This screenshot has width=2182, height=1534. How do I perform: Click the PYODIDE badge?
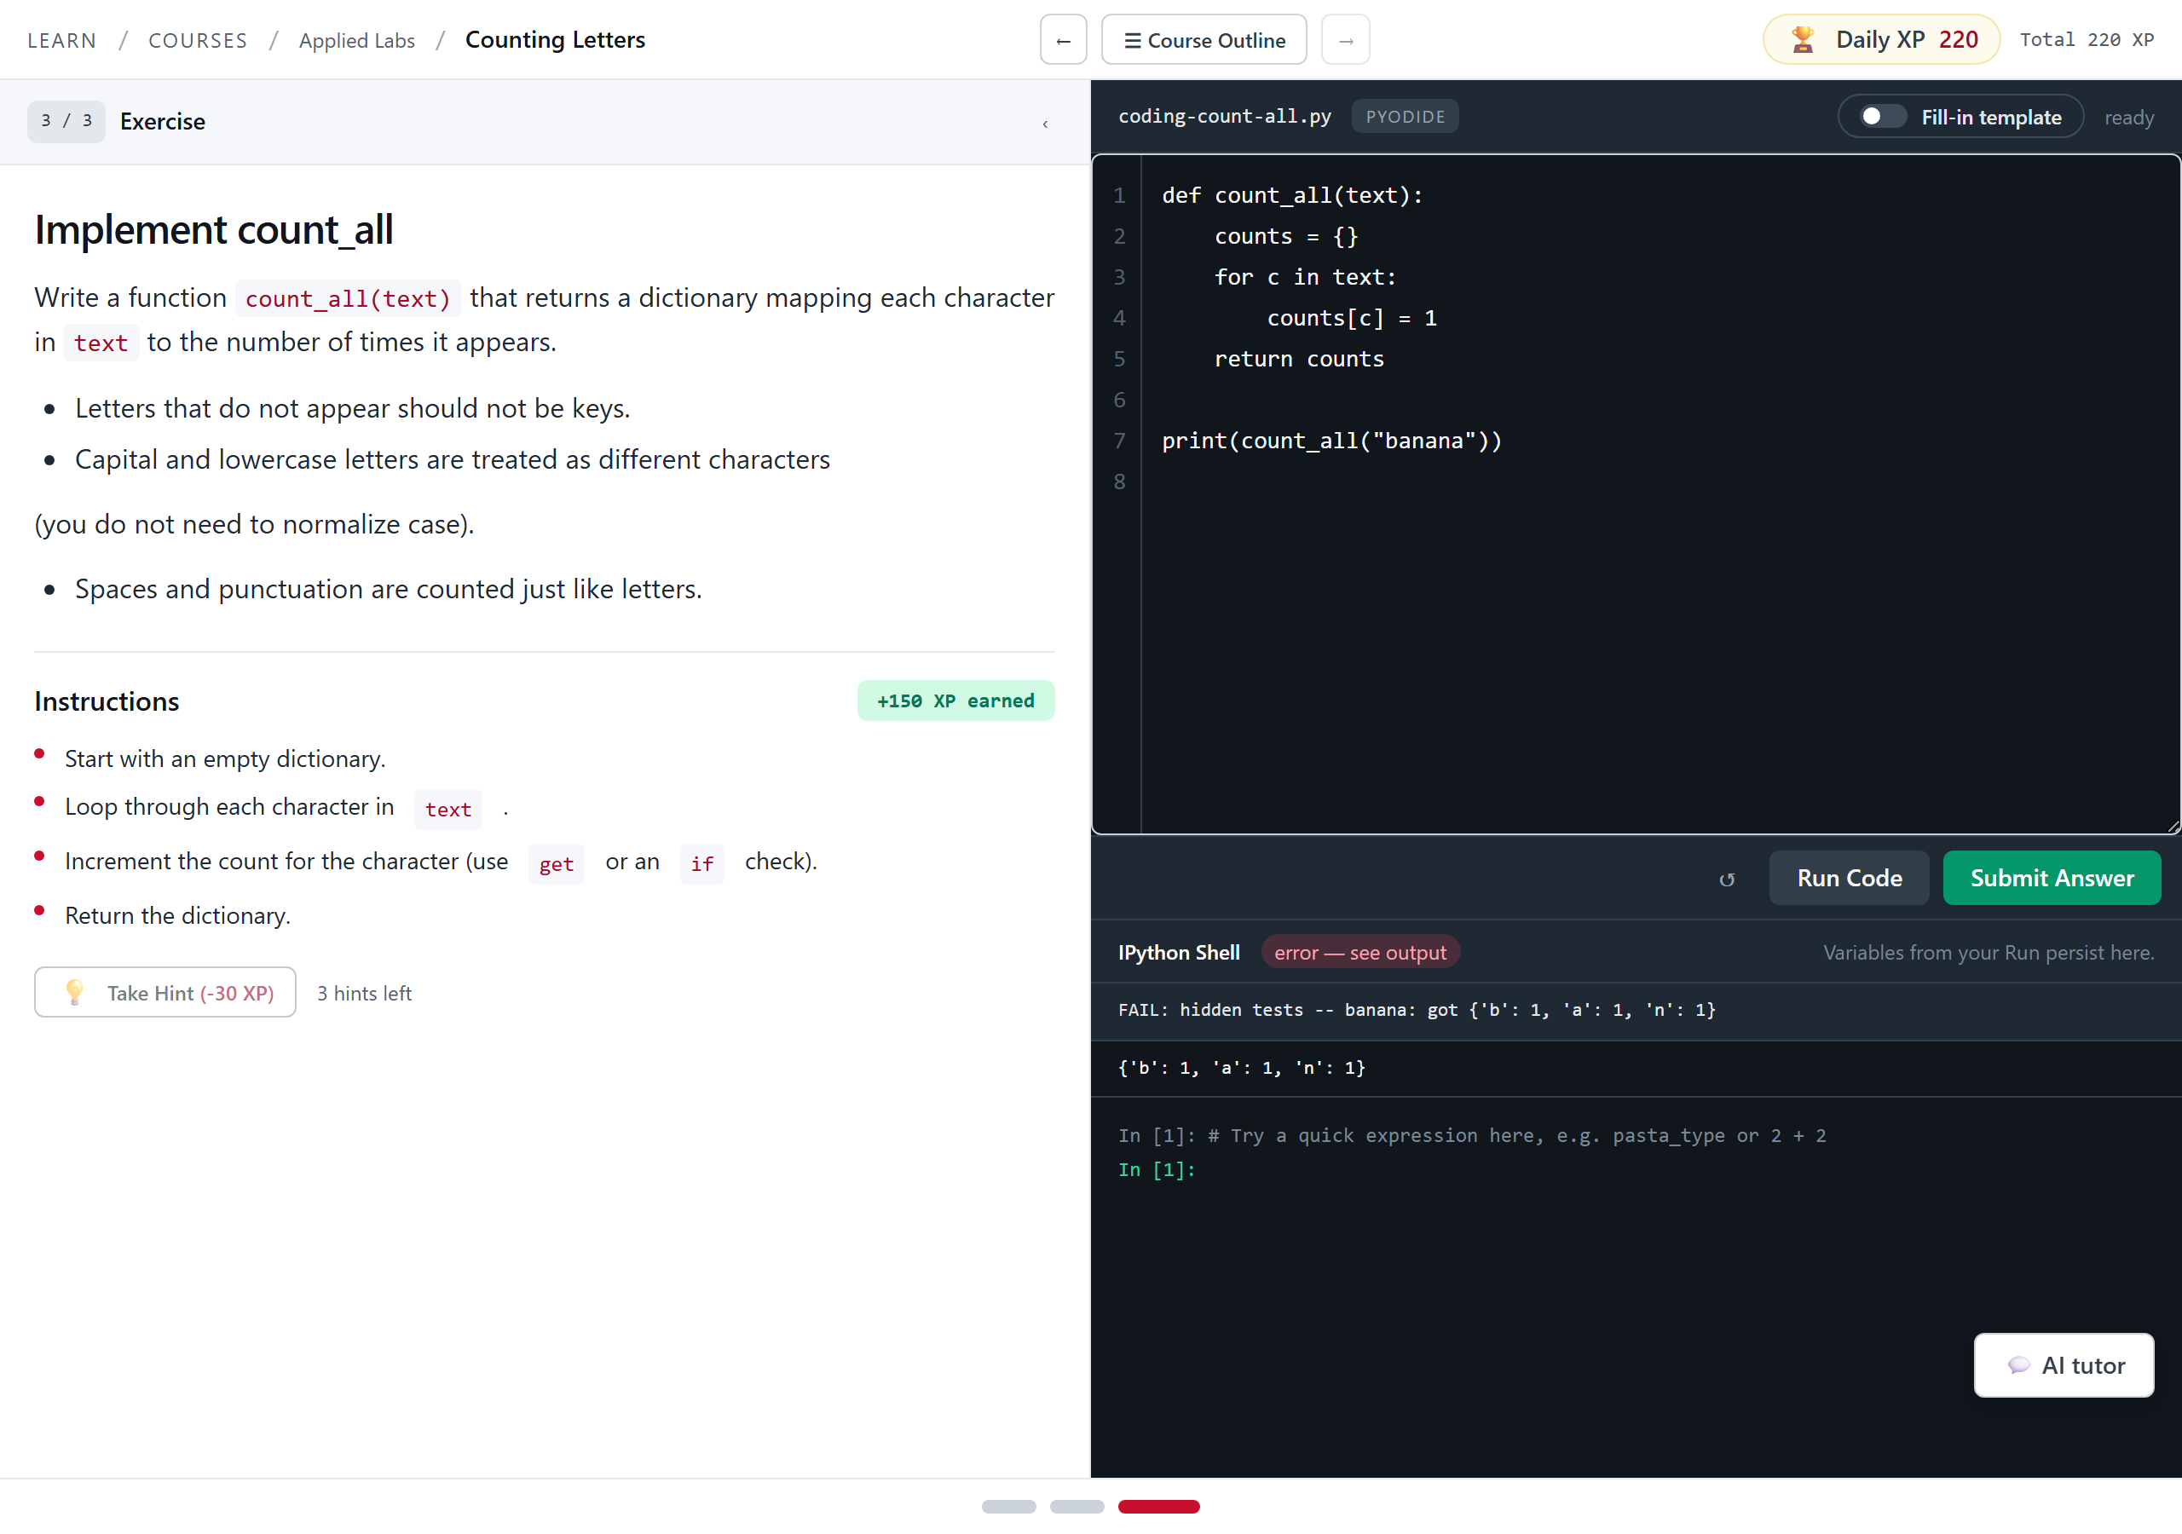click(x=1405, y=116)
